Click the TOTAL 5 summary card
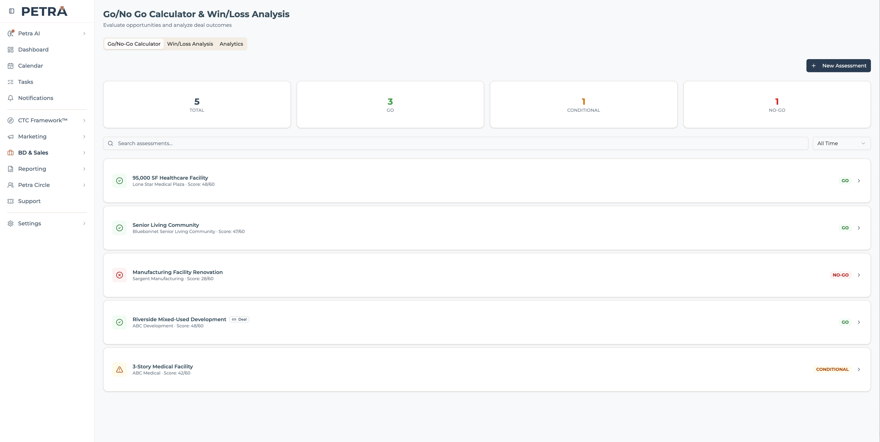Screen dimensions: 880x442 (197, 104)
